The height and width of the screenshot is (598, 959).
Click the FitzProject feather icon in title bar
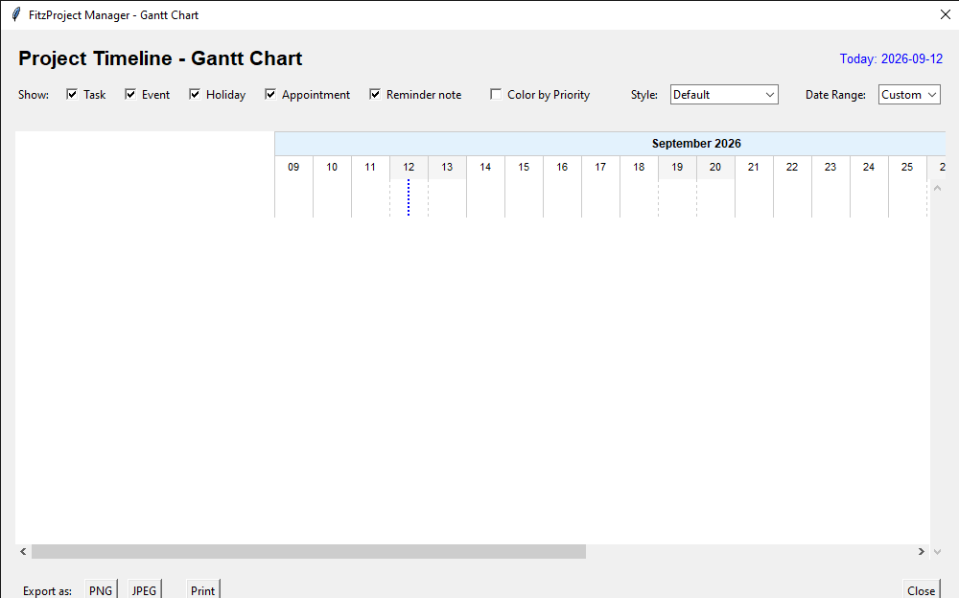pyautogui.click(x=16, y=14)
